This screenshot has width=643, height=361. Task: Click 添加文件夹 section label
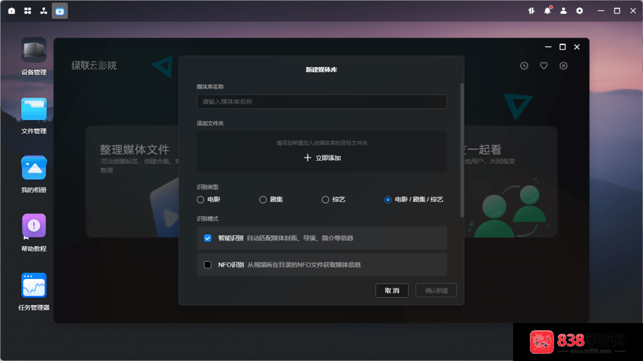(x=210, y=124)
